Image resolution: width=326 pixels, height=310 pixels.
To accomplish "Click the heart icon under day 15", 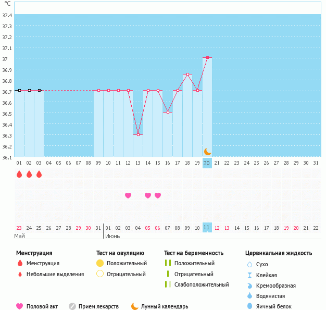I will (x=158, y=195).
